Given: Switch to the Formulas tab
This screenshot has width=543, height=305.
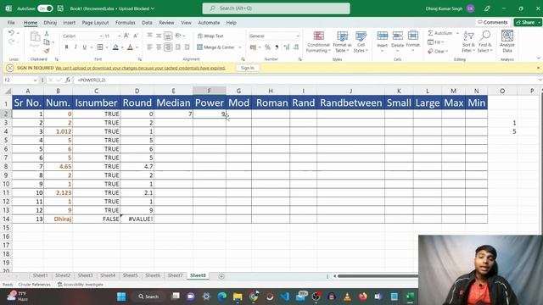Looking at the screenshot, I should (x=126, y=23).
